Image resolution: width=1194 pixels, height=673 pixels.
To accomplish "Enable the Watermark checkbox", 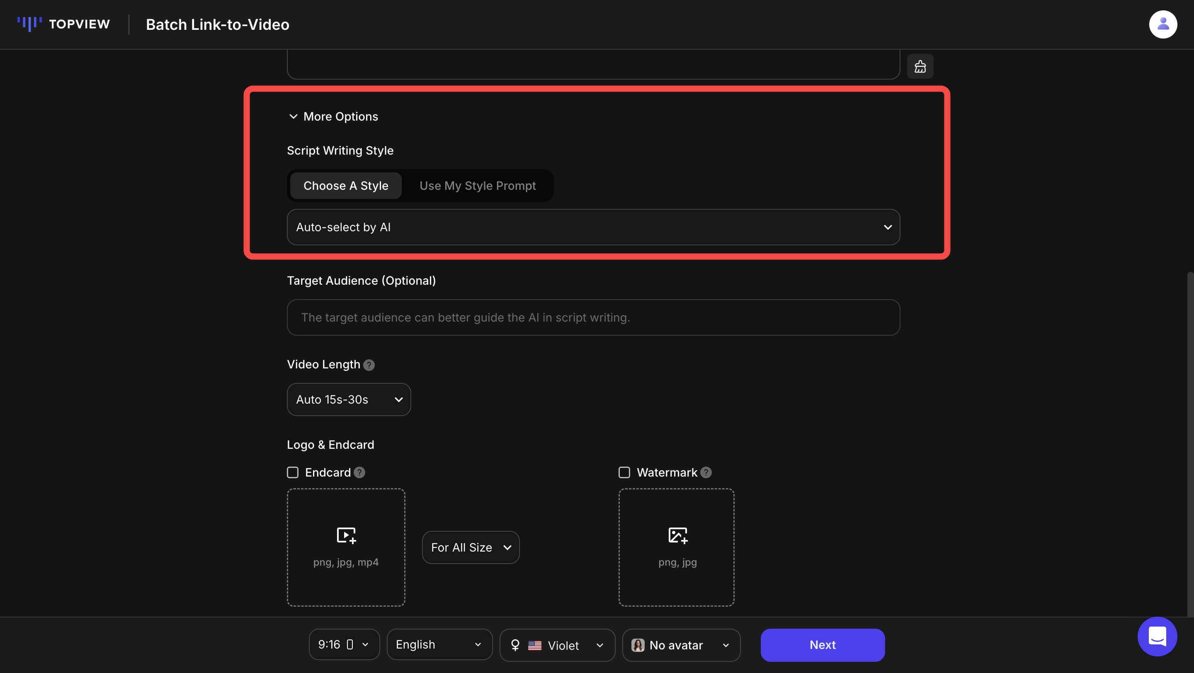I will pyautogui.click(x=624, y=472).
